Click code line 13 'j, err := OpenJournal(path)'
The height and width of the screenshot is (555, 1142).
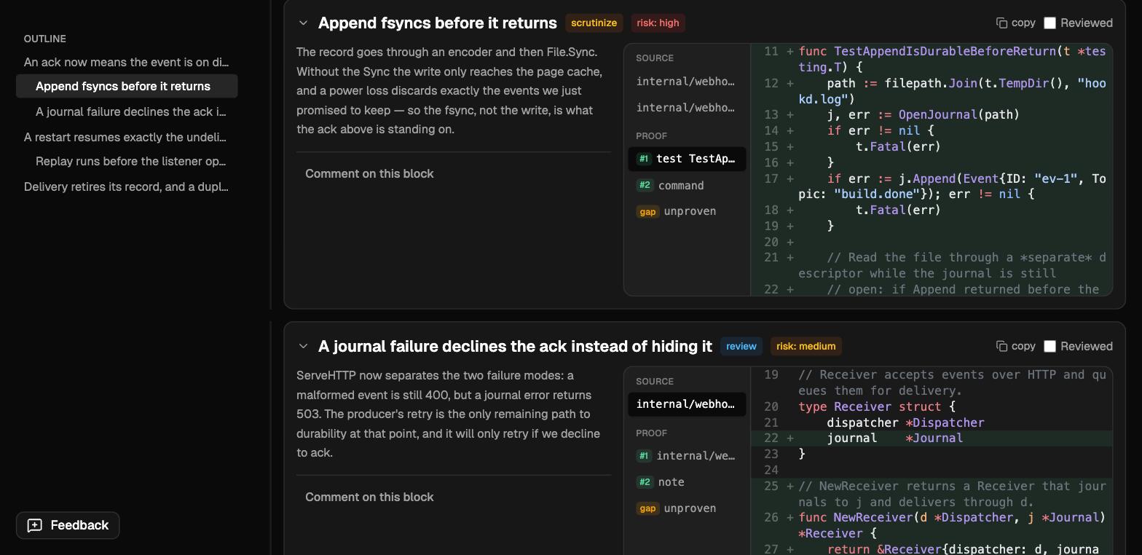click(x=932, y=115)
